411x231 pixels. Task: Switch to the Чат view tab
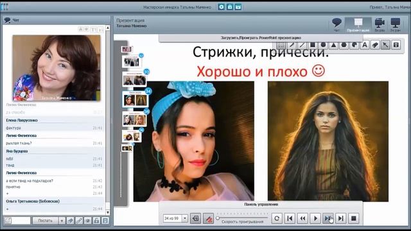[x=337, y=25]
